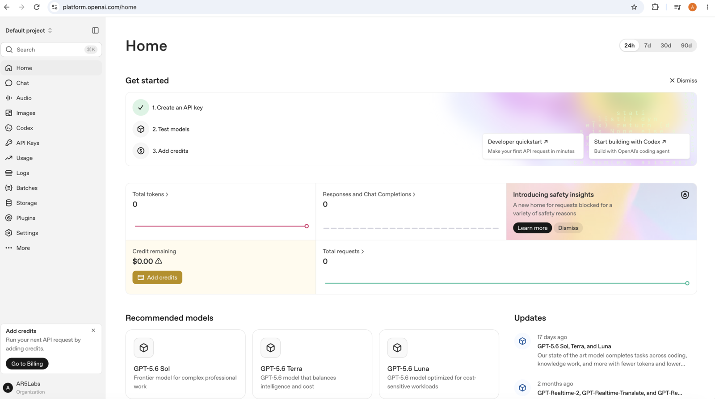The height and width of the screenshot is (399, 715).
Task: Click GPT-5.6 Luna cube icon
Action: coord(397,348)
